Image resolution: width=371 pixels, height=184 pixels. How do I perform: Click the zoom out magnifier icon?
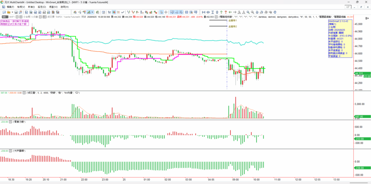coord(253,12)
